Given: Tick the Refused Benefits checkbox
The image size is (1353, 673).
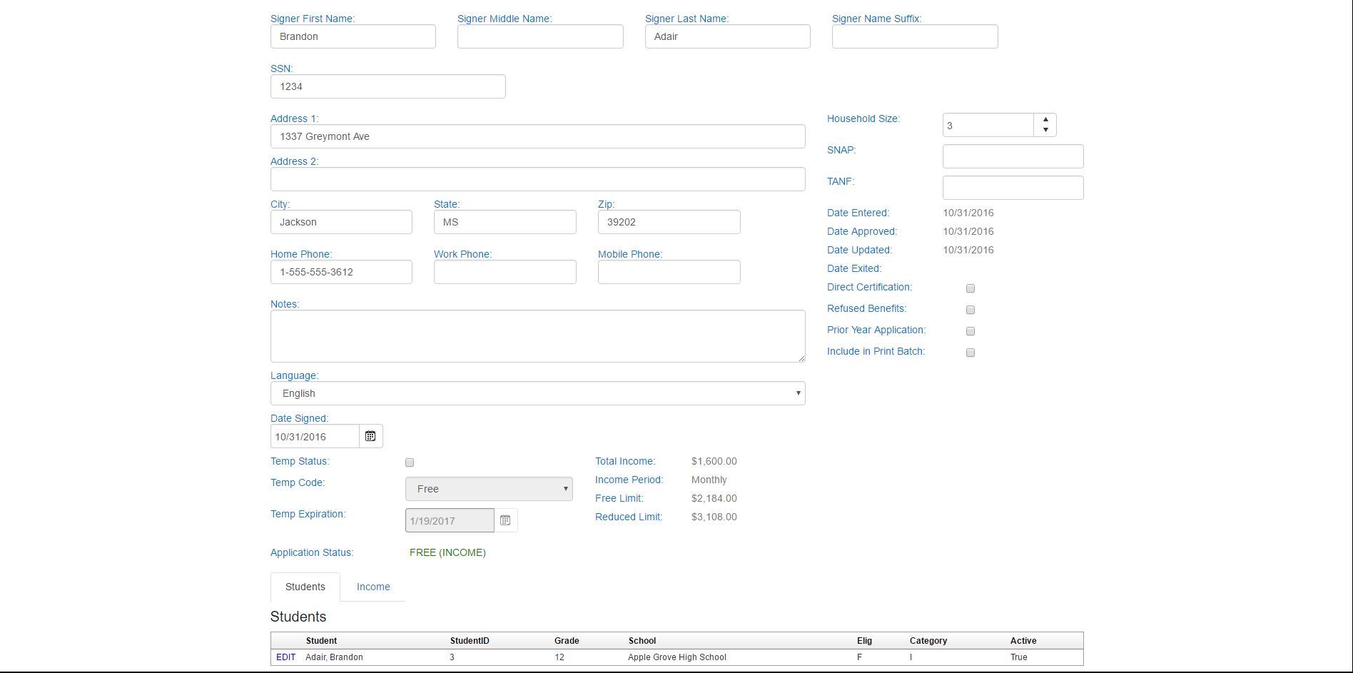Looking at the screenshot, I should [971, 310].
